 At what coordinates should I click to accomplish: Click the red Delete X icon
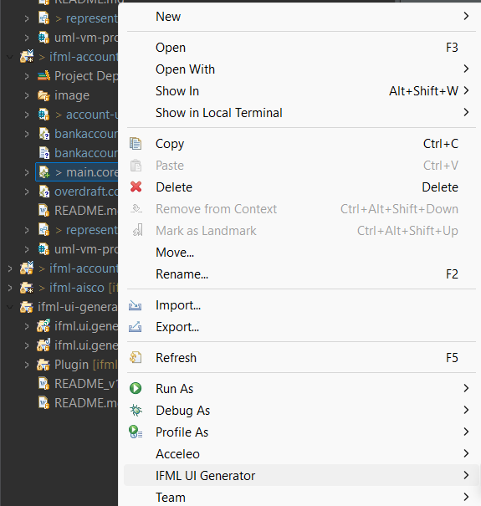click(136, 187)
